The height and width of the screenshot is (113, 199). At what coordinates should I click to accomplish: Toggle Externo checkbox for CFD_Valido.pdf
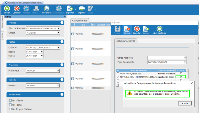coord(181,73)
